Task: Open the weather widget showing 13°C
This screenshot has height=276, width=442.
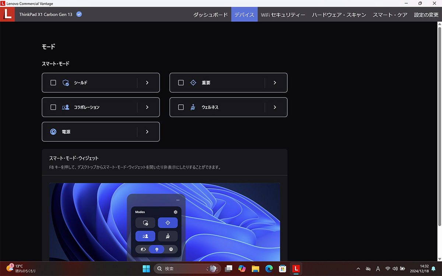Action: click(x=21, y=269)
